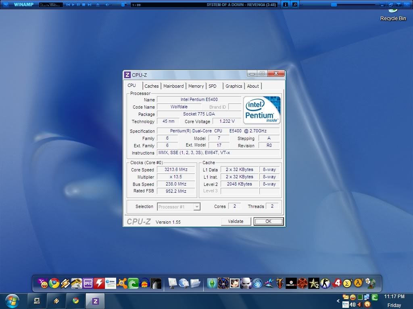Open the blue swirl icon in dock
Image resolution: width=413 pixels, height=309 pixels.
point(257,283)
